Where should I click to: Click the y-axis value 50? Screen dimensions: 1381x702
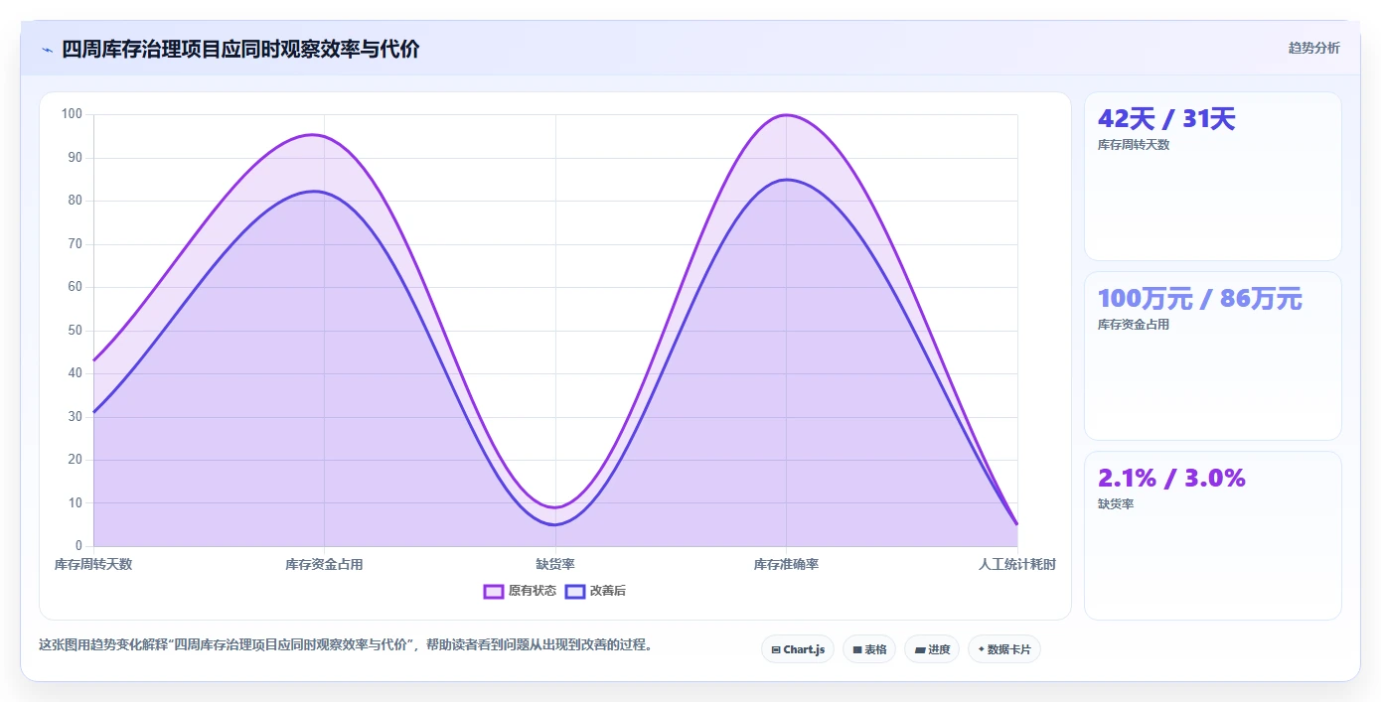click(x=76, y=331)
